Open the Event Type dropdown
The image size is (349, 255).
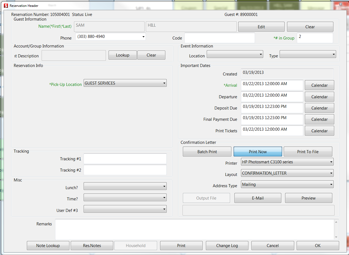click(x=308, y=54)
